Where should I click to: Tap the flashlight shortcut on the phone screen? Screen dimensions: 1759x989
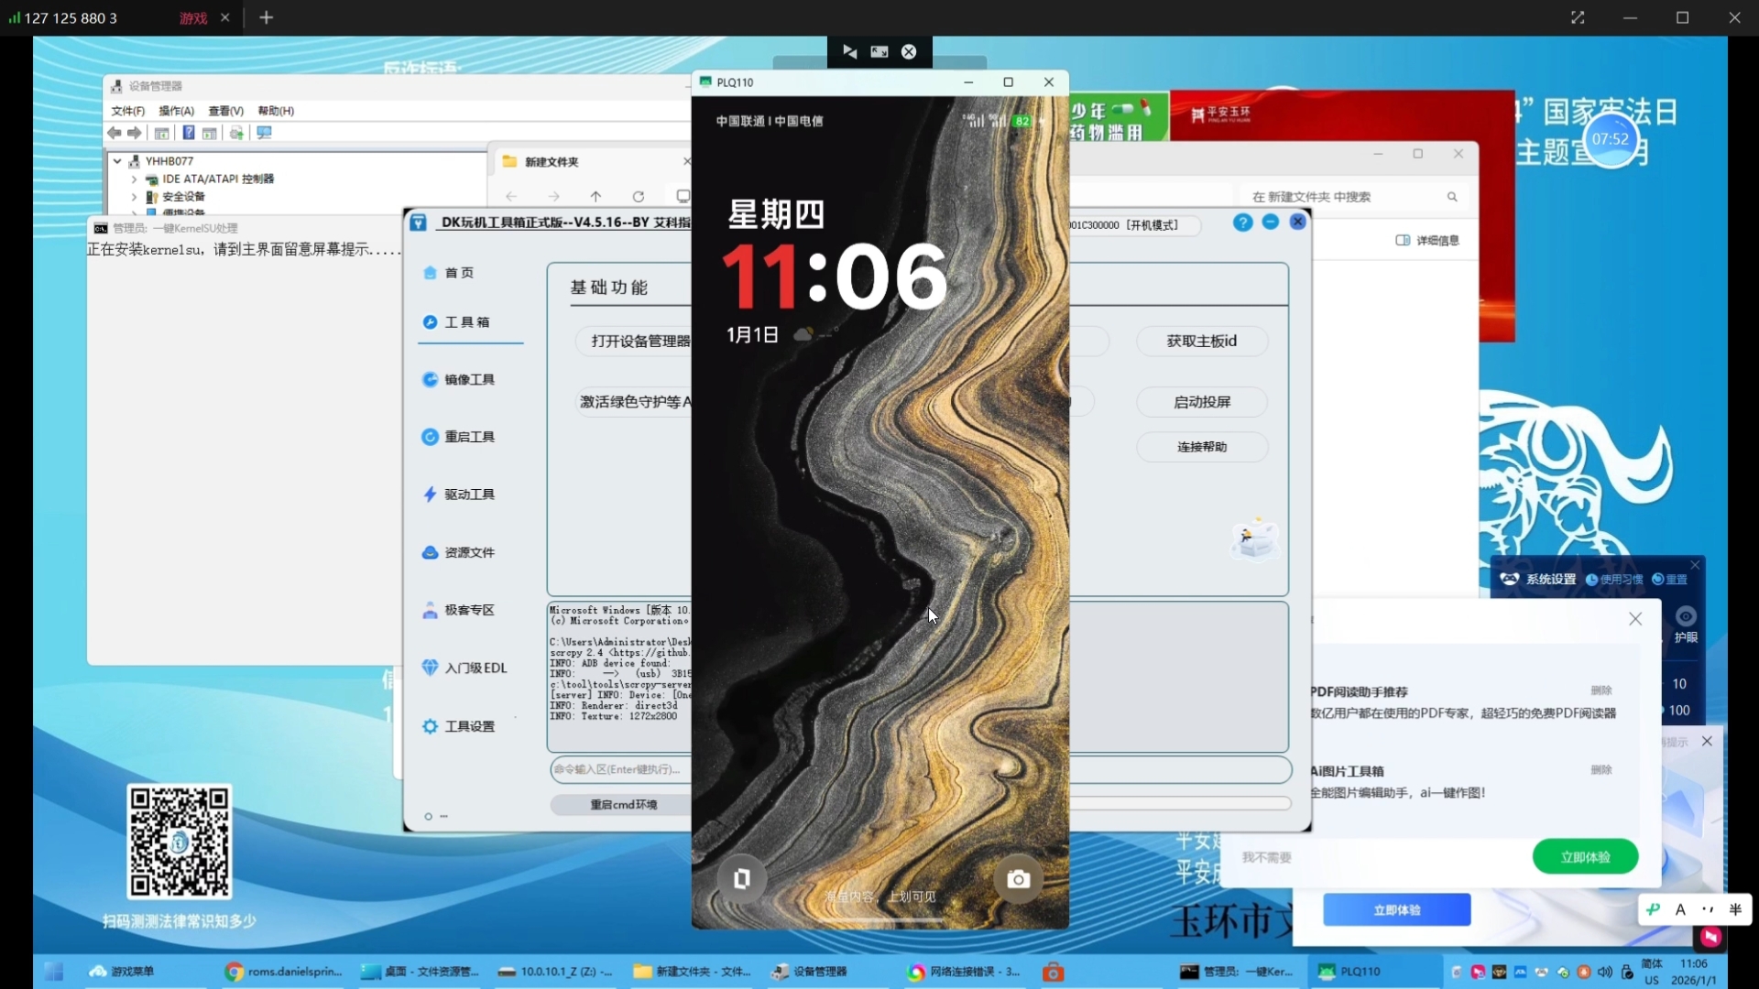pos(742,879)
